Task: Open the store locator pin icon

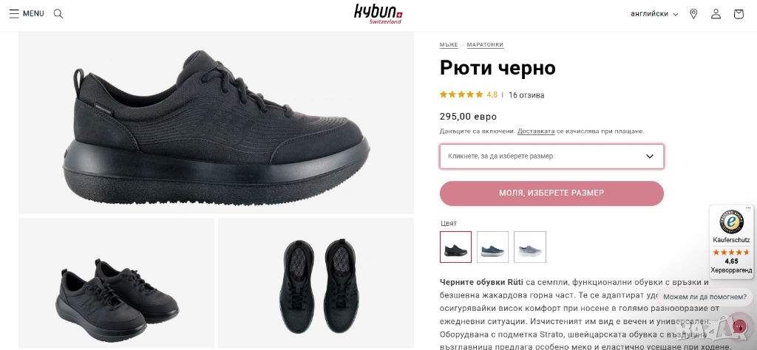Action: (693, 14)
